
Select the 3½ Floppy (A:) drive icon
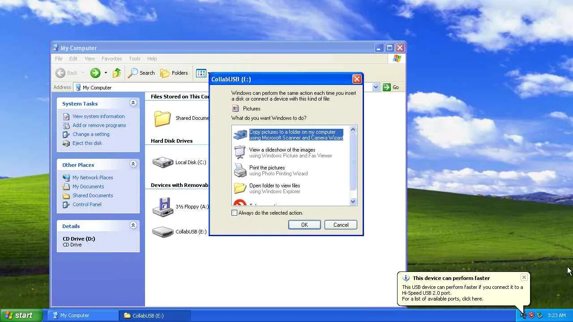pyautogui.click(x=162, y=207)
